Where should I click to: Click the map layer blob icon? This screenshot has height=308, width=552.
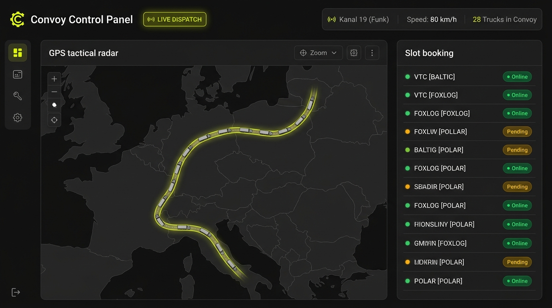pos(54,105)
